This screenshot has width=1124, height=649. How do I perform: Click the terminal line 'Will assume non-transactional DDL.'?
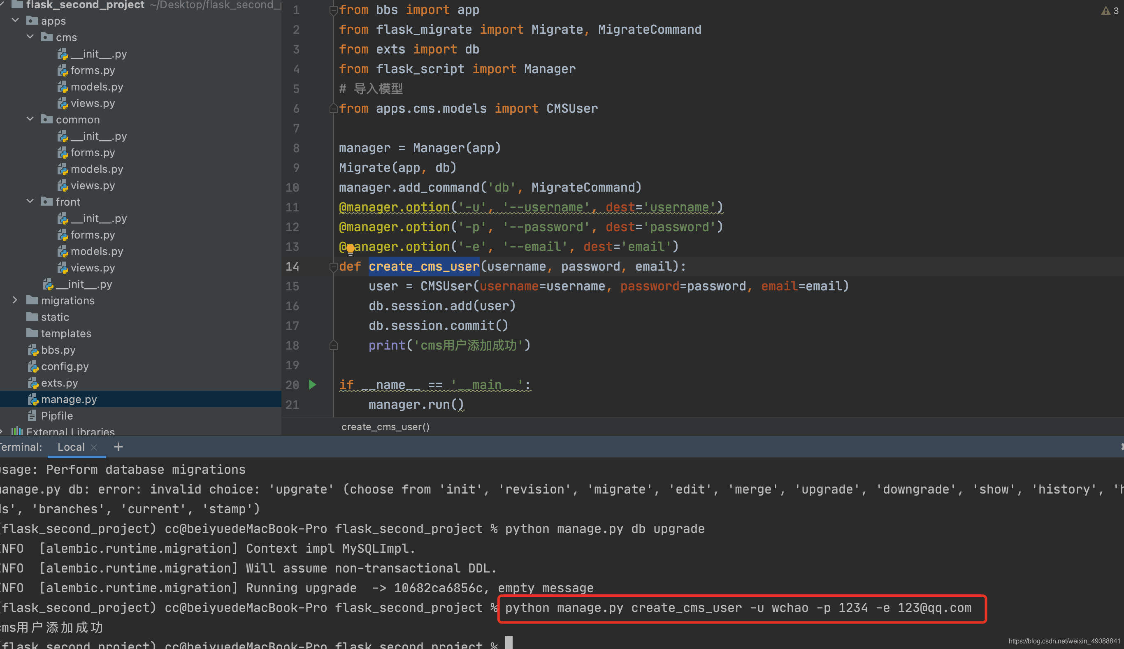tap(371, 568)
